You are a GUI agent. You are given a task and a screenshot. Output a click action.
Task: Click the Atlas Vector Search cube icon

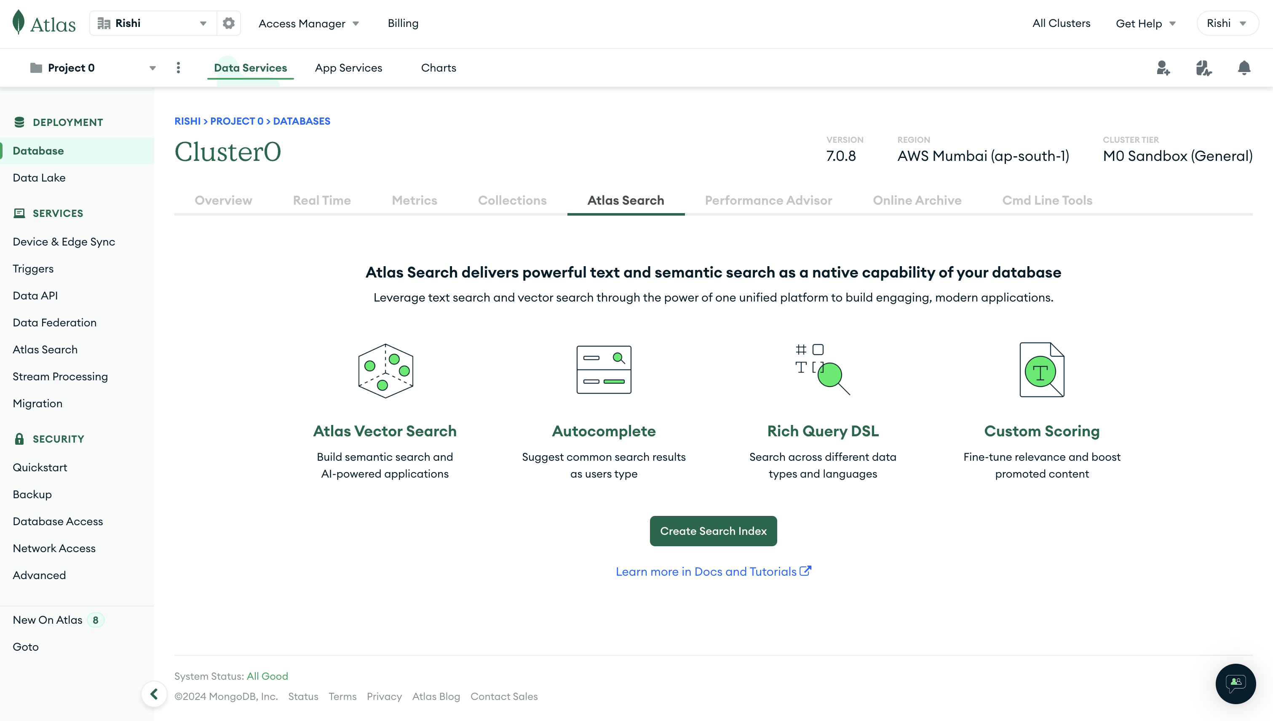pyautogui.click(x=385, y=371)
